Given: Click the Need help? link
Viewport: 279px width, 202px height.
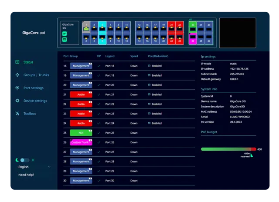Looking at the screenshot, I should 26,175.
